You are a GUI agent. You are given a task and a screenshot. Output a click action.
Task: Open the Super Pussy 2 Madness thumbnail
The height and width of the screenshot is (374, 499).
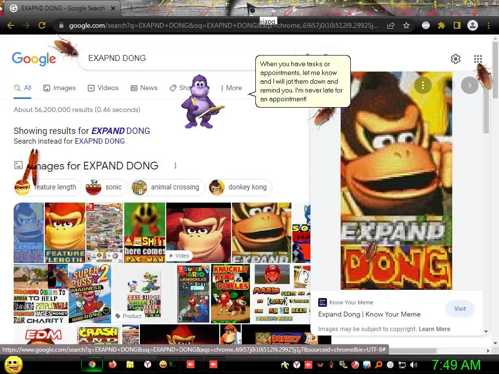point(90,294)
